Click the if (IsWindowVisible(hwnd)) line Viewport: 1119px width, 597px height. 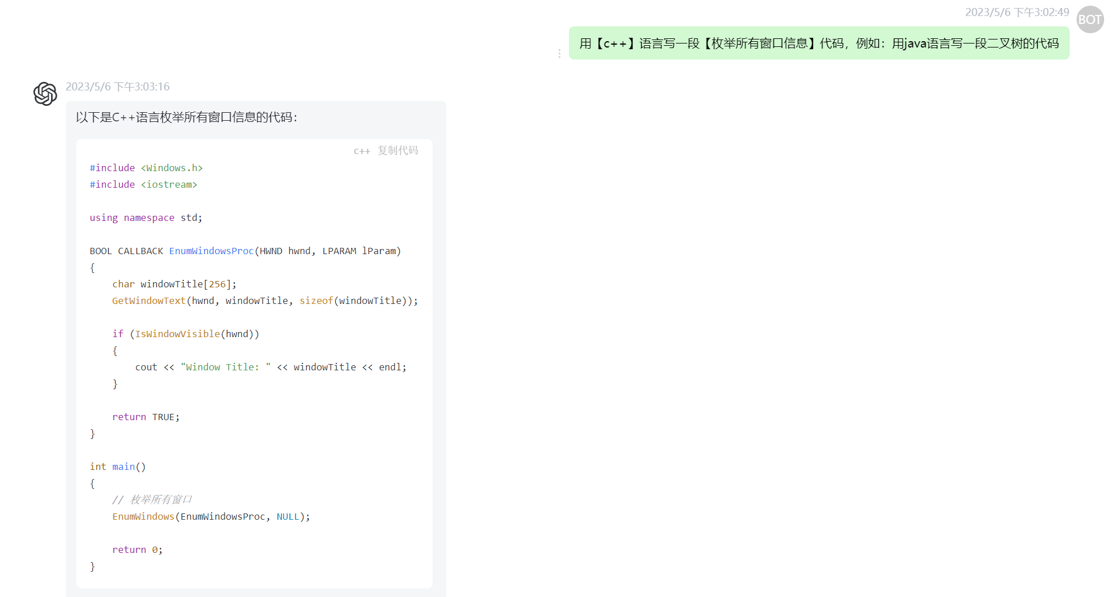pyautogui.click(x=186, y=334)
